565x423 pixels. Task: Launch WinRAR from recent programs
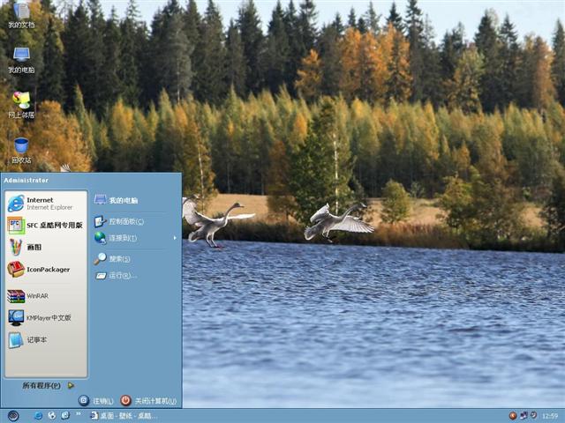46,296
